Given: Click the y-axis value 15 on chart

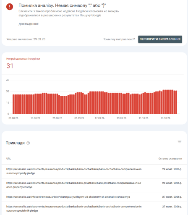Looking at the screenshot, I should click(8, 102).
